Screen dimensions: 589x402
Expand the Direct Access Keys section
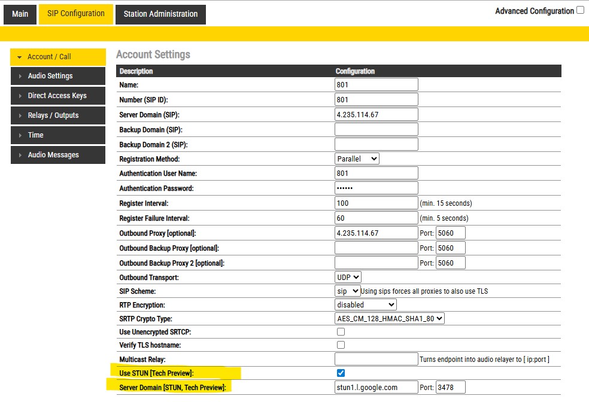tap(58, 96)
